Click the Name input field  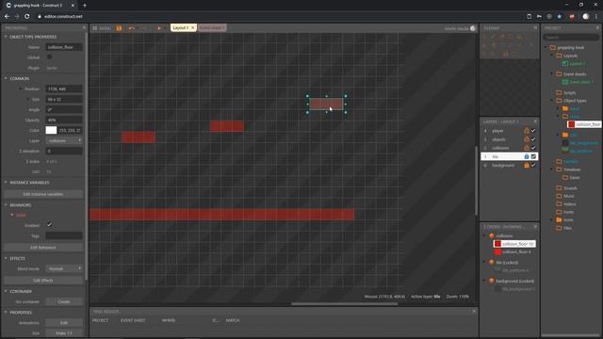pyautogui.click(x=64, y=47)
